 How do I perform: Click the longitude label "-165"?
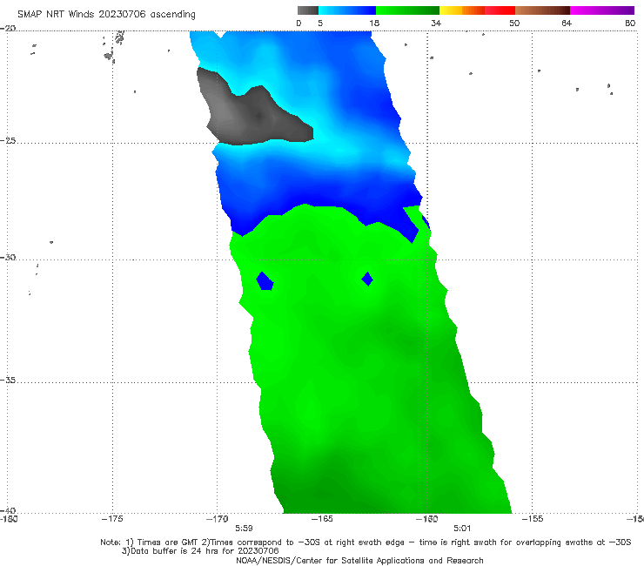pos(322,519)
